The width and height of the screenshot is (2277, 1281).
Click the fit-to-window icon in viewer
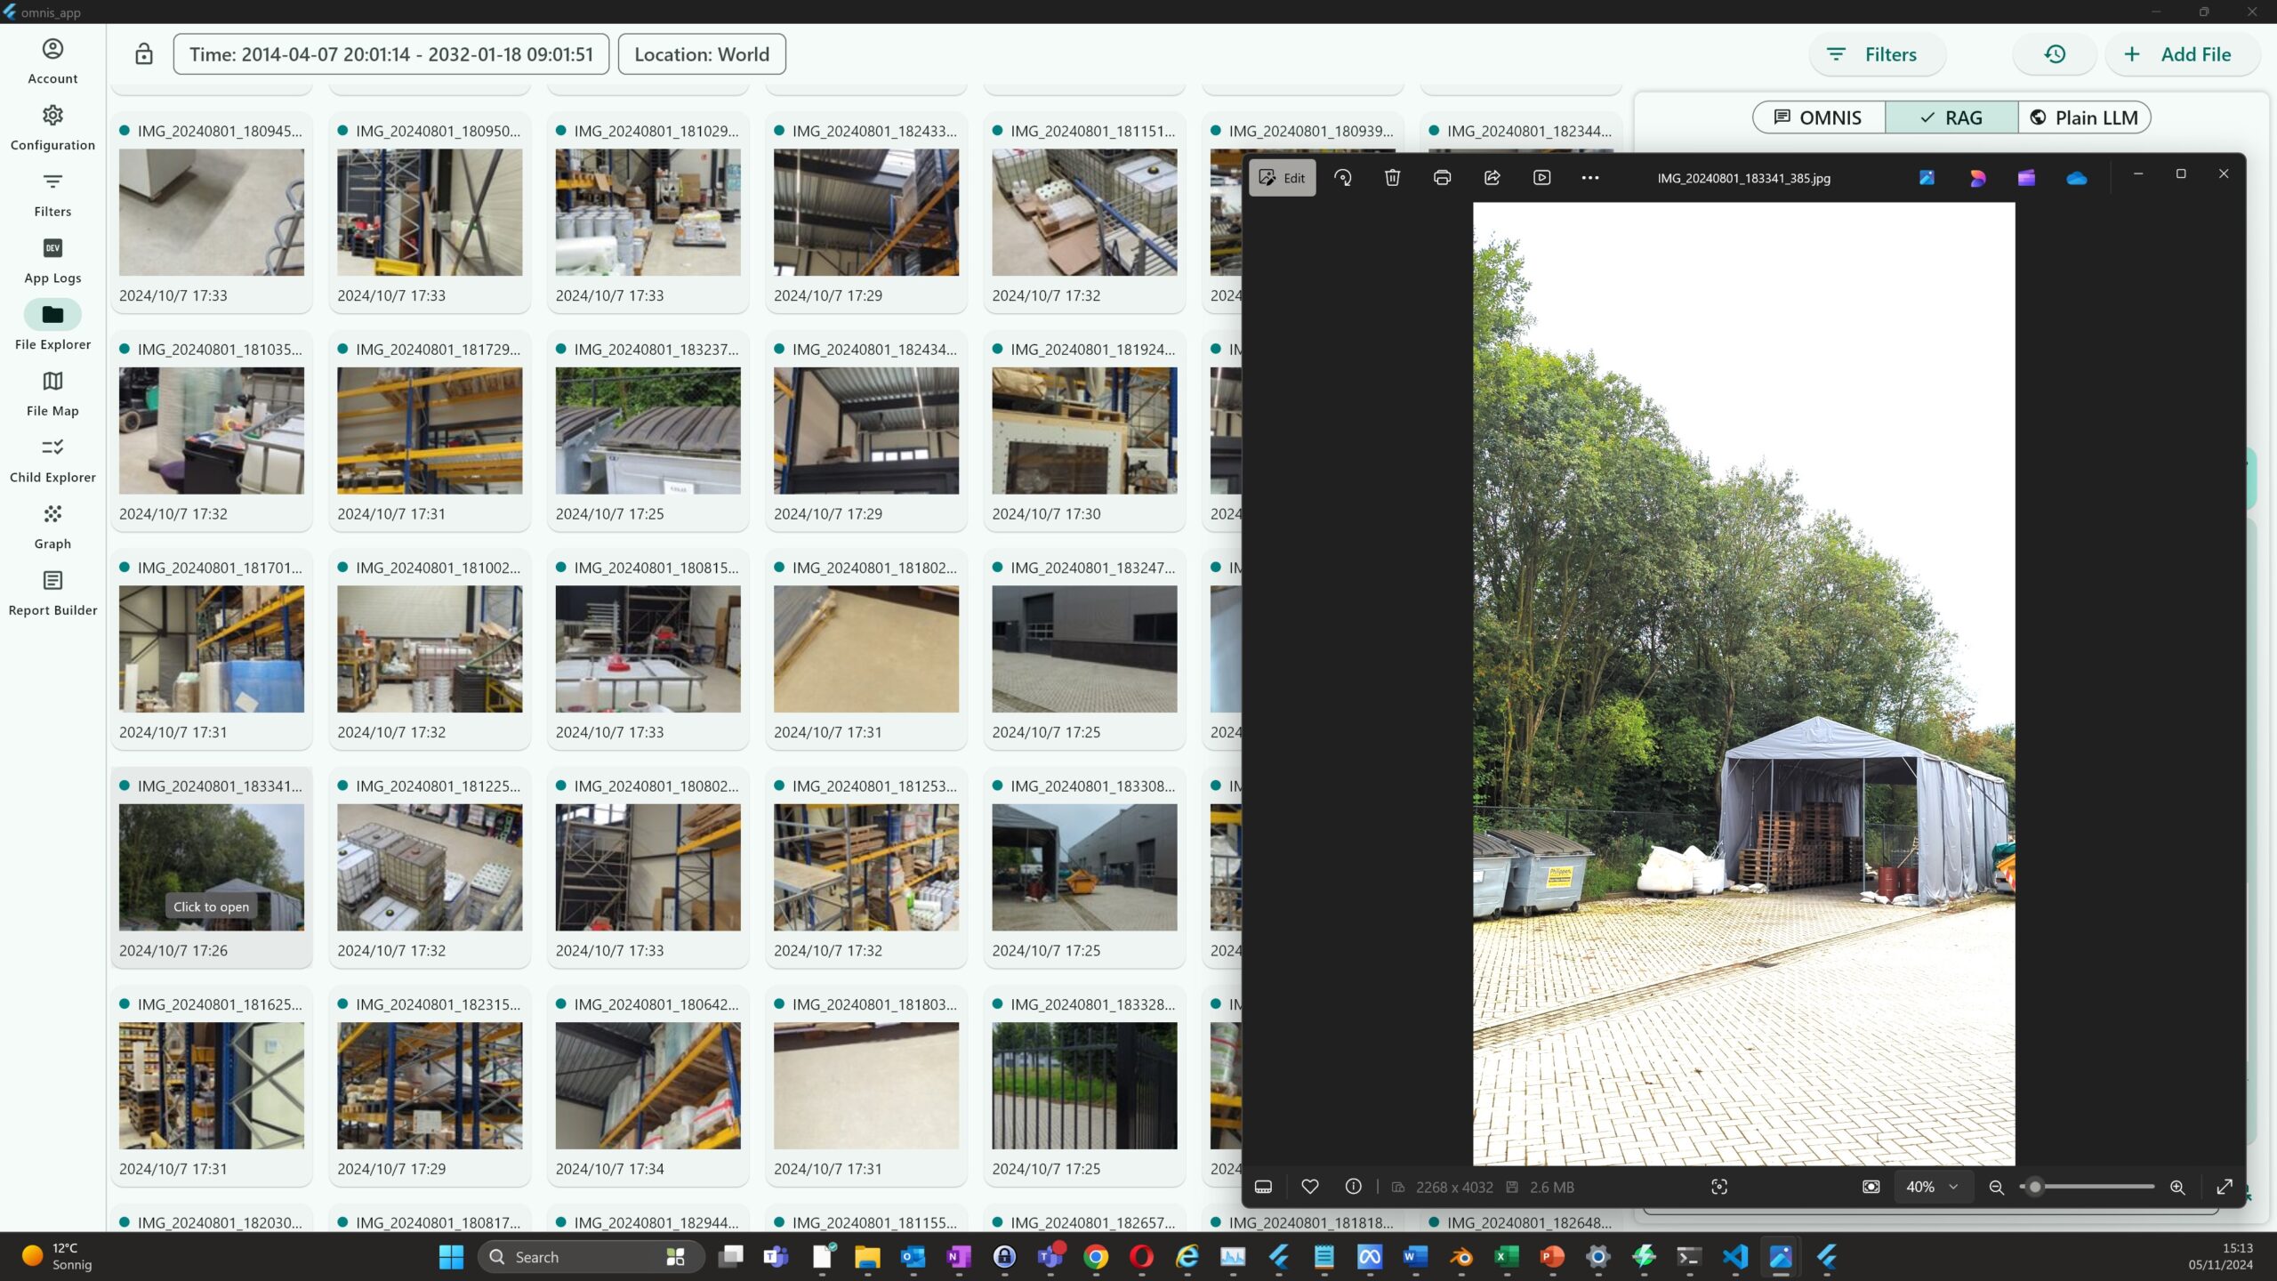1871,1187
